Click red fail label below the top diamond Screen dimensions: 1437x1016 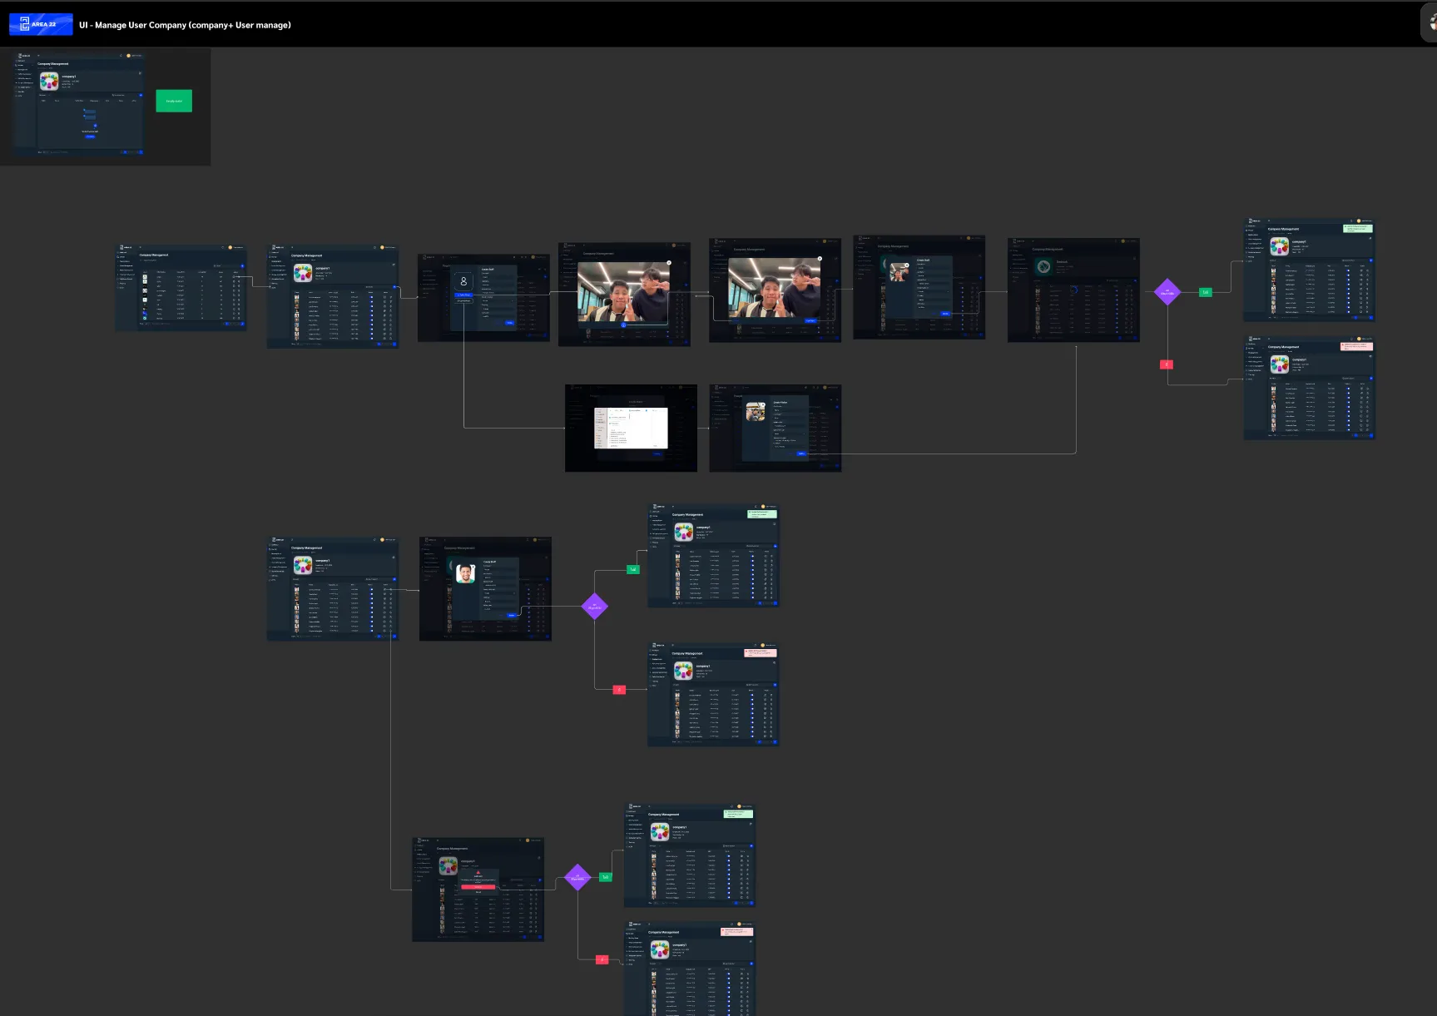coord(1167,364)
